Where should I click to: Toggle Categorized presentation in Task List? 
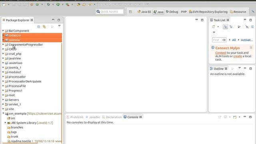[x=225, y=27]
